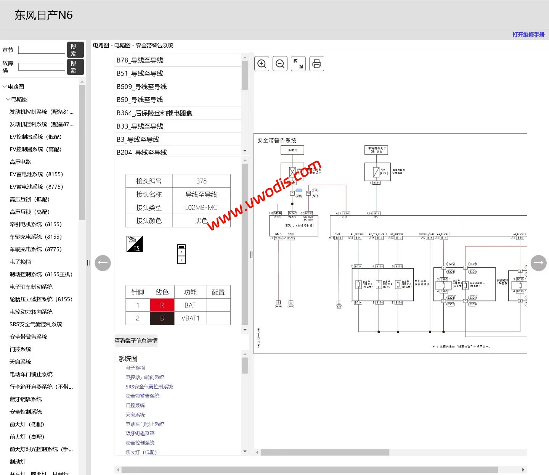Open 查看端子信息详情 terminal details
The height and width of the screenshot is (475, 549).
coord(136,341)
